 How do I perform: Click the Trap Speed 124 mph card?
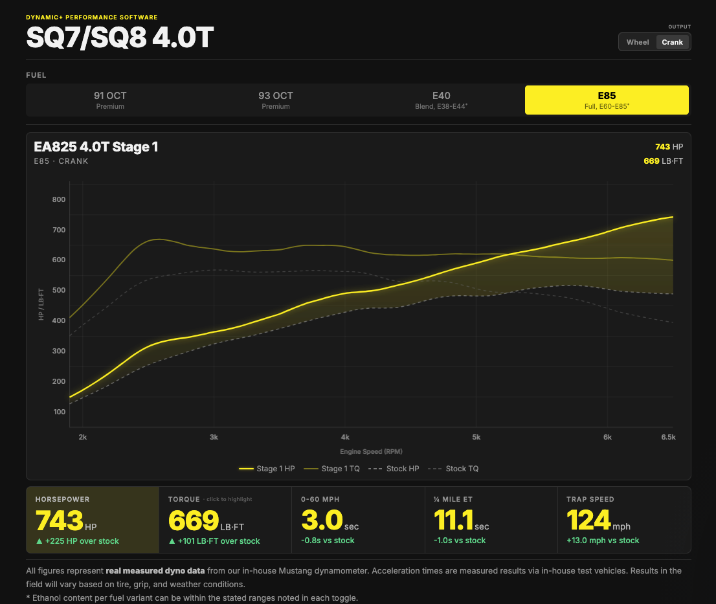tap(624, 520)
